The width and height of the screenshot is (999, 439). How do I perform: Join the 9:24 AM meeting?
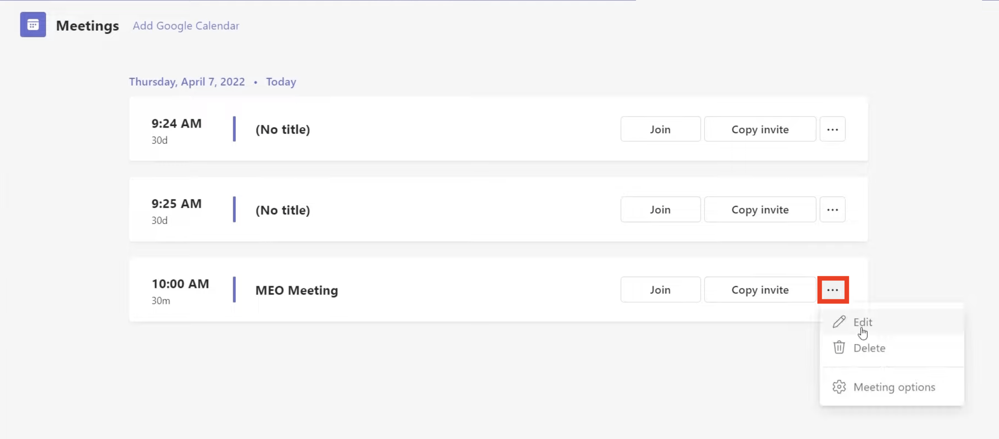(660, 129)
